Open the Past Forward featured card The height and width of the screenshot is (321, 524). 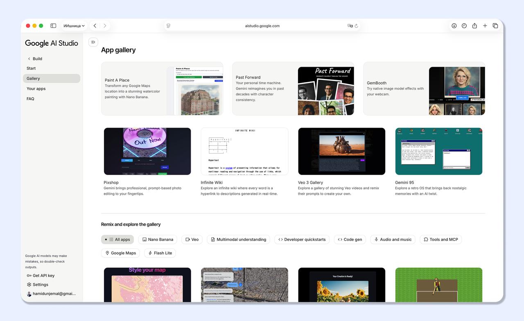click(293, 89)
